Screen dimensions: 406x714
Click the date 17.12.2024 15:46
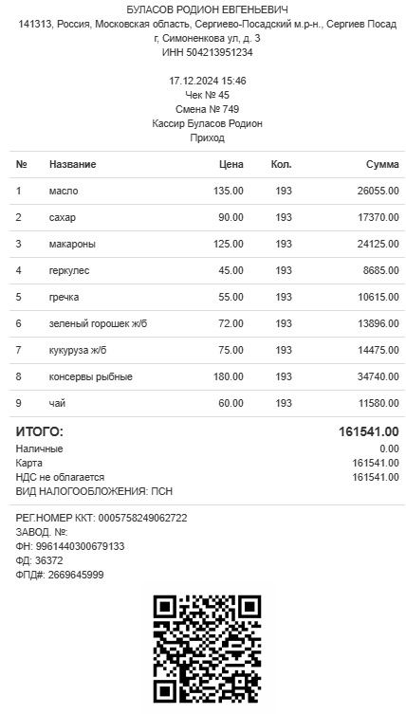coord(208,81)
